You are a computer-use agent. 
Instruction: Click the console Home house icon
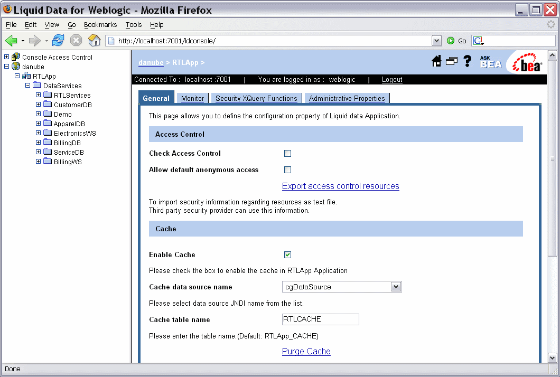tap(436, 61)
